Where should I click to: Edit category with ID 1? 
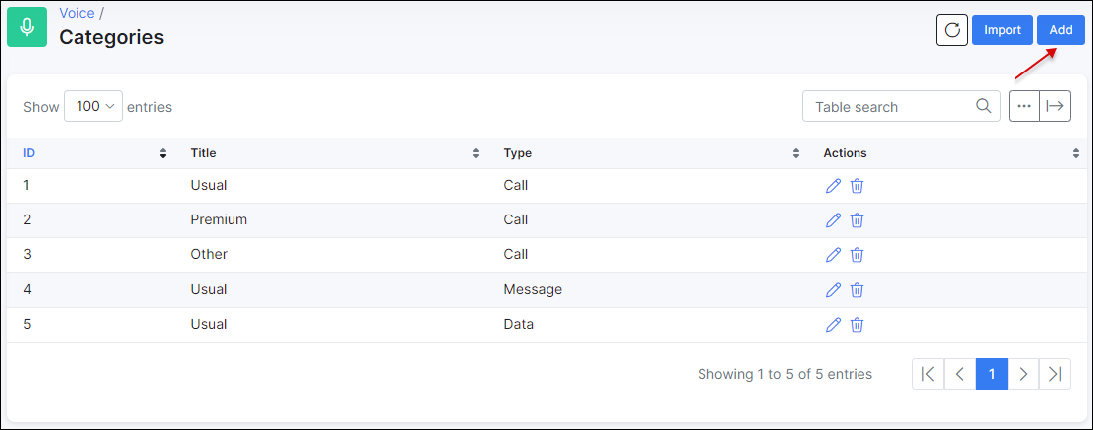tap(833, 186)
